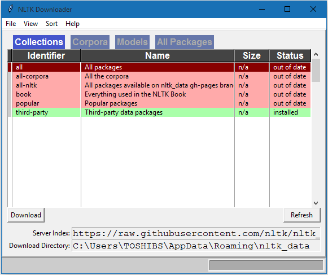Select the 'all-nltk' identifier

[46, 85]
